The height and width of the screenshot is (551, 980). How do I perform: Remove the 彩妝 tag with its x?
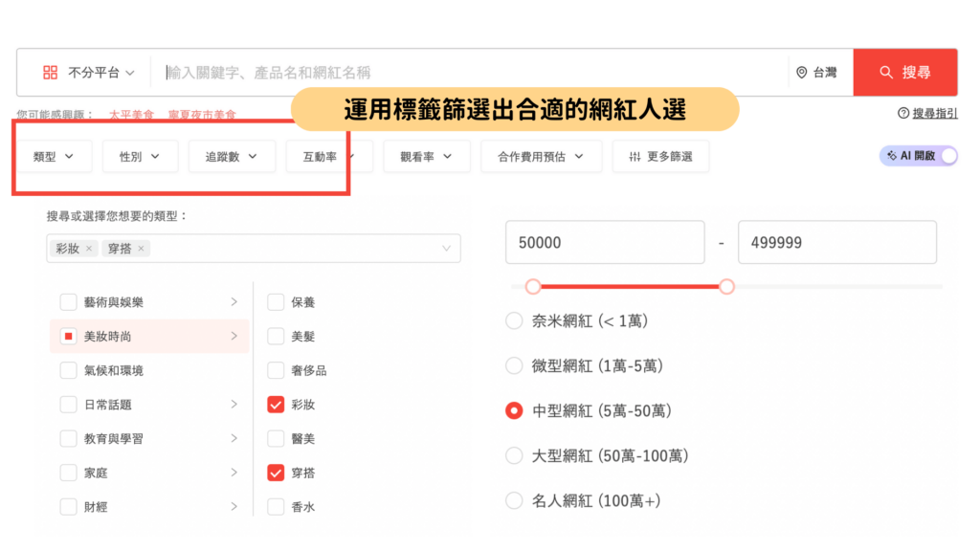click(x=89, y=249)
